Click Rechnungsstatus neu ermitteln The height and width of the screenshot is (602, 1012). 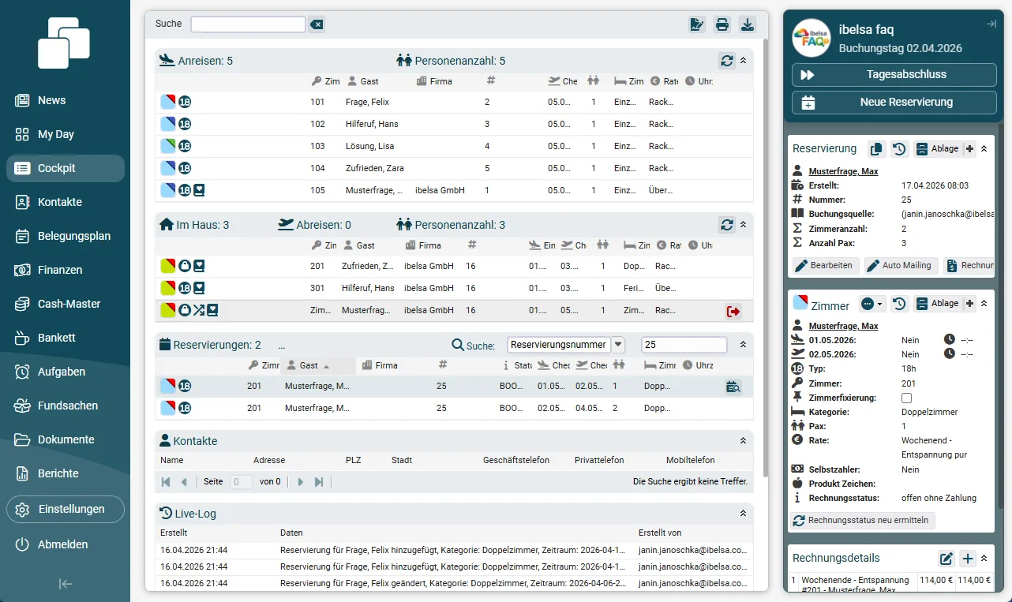(864, 521)
